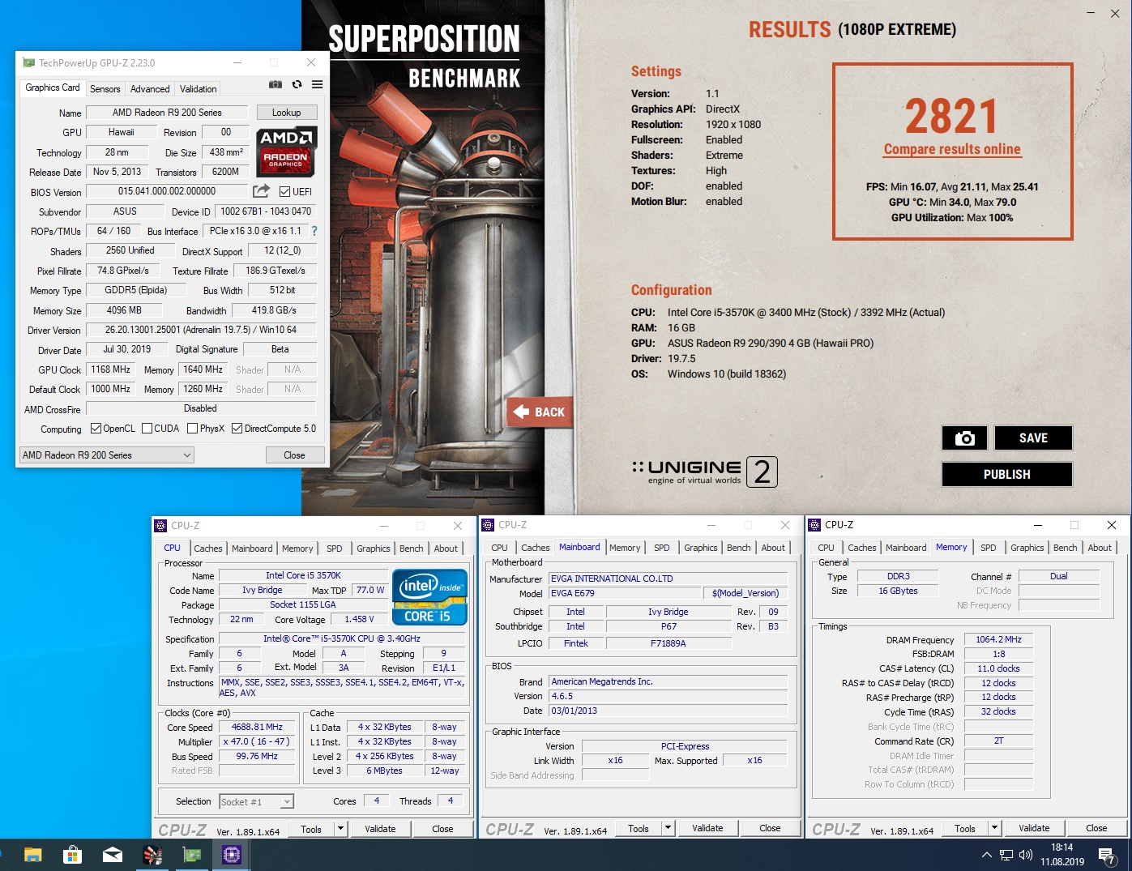Click CPU-Z Memory window title icon
This screenshot has width=1132, height=871.
[x=815, y=525]
